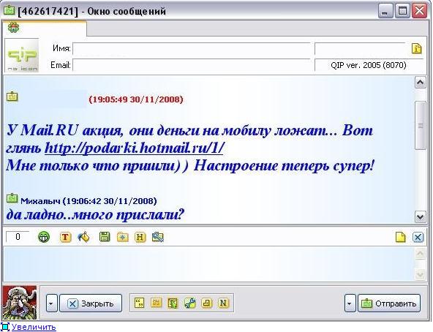
Task: Click the message 'да ладно..много прислали?'
Action: pos(95,214)
